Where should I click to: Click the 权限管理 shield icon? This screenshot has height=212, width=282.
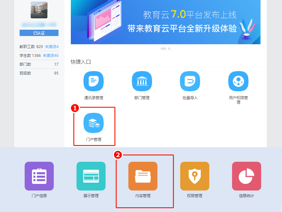(x=195, y=176)
